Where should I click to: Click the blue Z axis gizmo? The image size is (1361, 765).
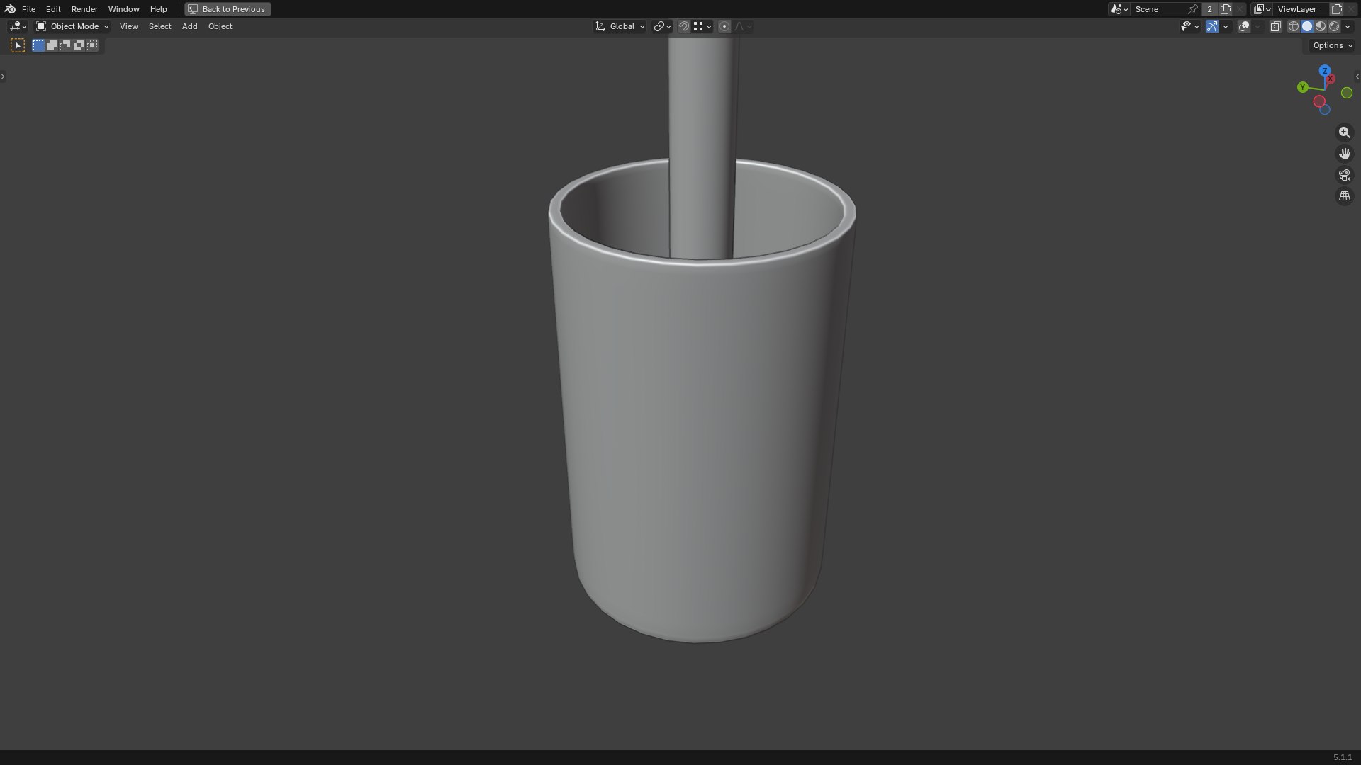pos(1325,71)
